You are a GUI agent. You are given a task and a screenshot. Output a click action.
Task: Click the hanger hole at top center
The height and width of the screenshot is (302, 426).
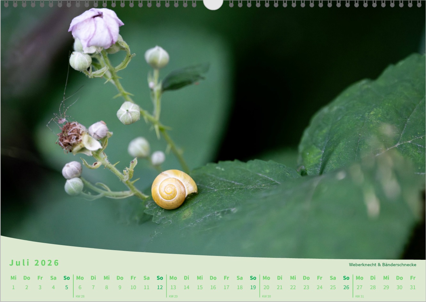coord(213,4)
